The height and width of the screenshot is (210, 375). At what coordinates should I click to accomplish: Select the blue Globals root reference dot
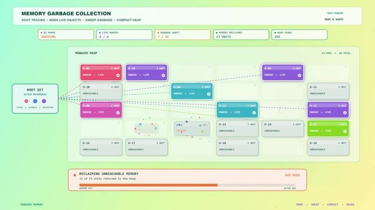(x=35, y=101)
